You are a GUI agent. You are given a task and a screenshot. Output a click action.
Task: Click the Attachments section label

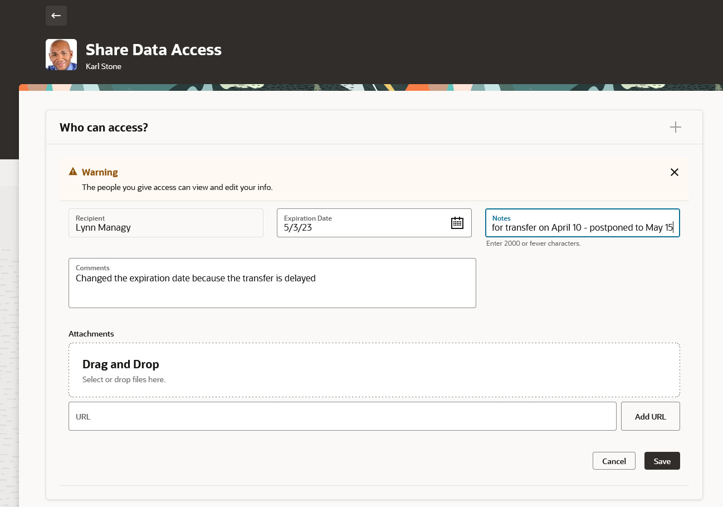[91, 334]
